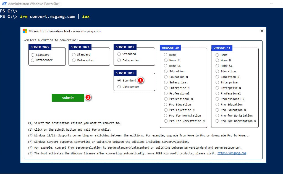283x174 pixels.
Task: Choose Windows 11 Home SL
Action: tap(217, 66)
